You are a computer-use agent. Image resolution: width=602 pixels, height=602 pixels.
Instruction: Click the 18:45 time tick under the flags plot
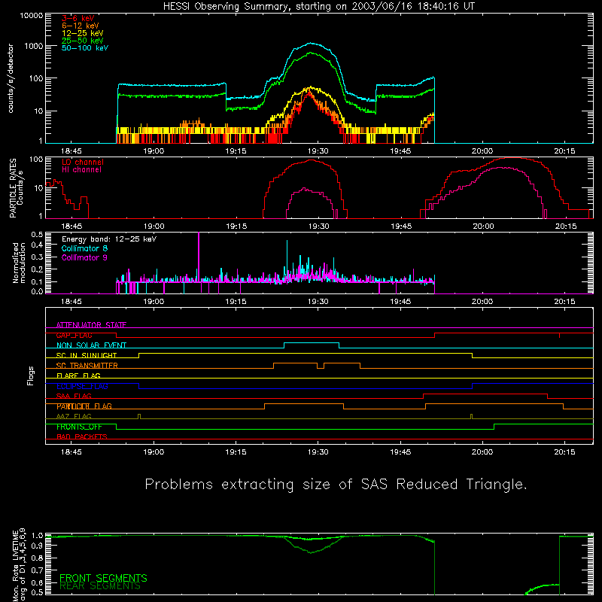[71, 452]
